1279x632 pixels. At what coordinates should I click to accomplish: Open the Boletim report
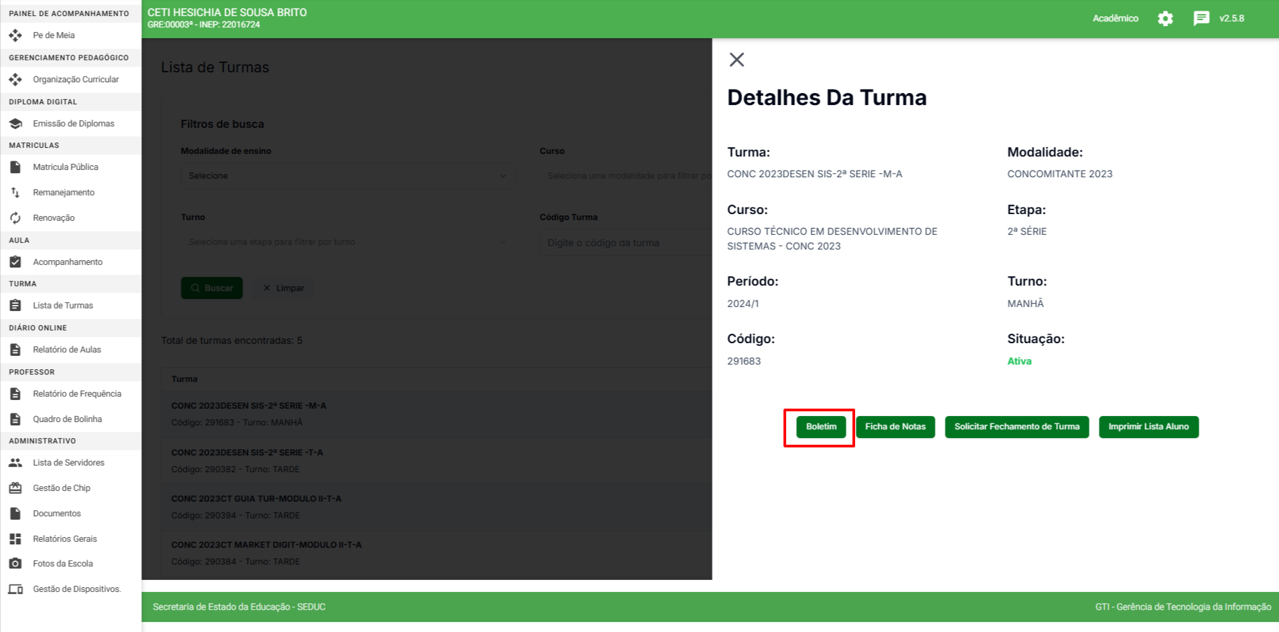pos(821,427)
